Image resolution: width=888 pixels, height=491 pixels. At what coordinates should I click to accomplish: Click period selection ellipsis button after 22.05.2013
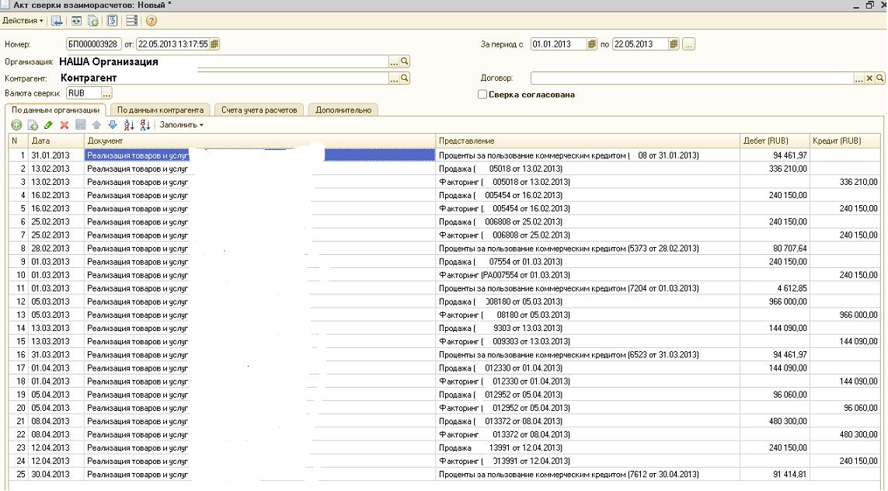click(x=688, y=44)
